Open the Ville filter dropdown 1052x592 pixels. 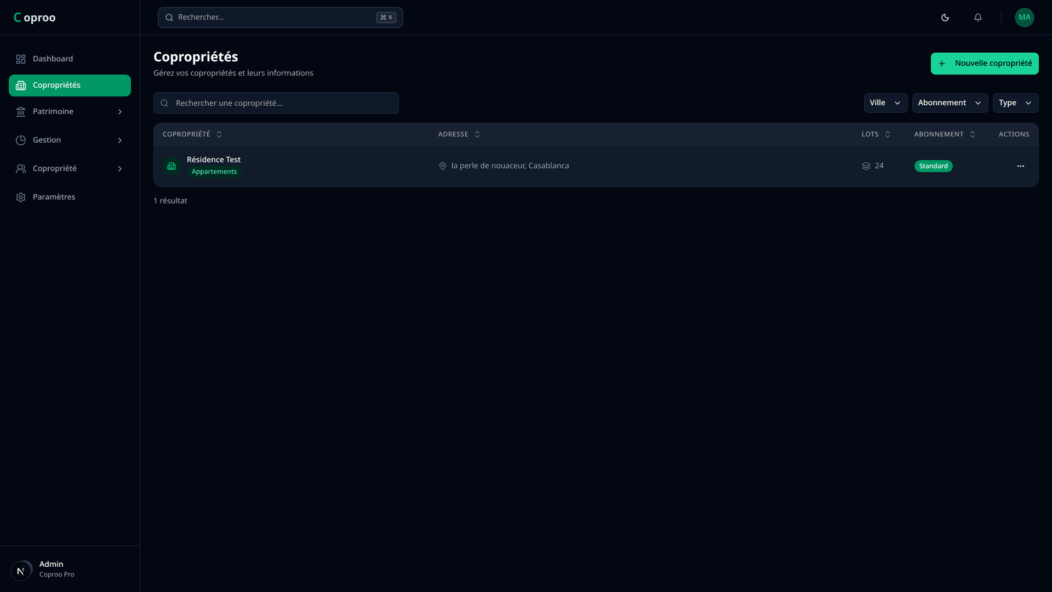[885, 103]
